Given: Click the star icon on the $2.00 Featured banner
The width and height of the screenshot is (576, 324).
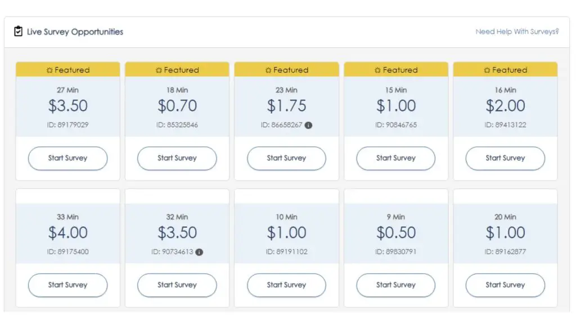Looking at the screenshot, I should 487,70.
